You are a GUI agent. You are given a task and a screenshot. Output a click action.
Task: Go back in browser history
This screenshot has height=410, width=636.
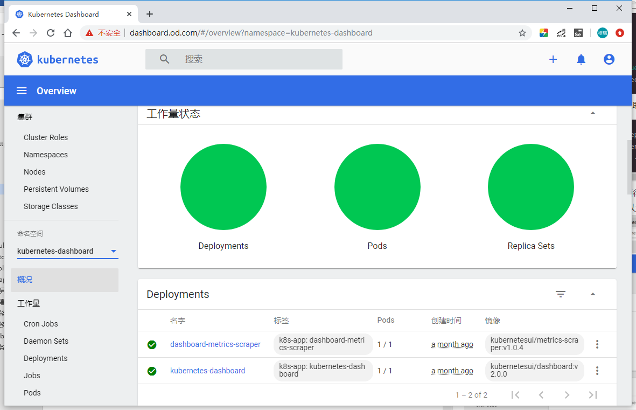pyautogui.click(x=16, y=33)
